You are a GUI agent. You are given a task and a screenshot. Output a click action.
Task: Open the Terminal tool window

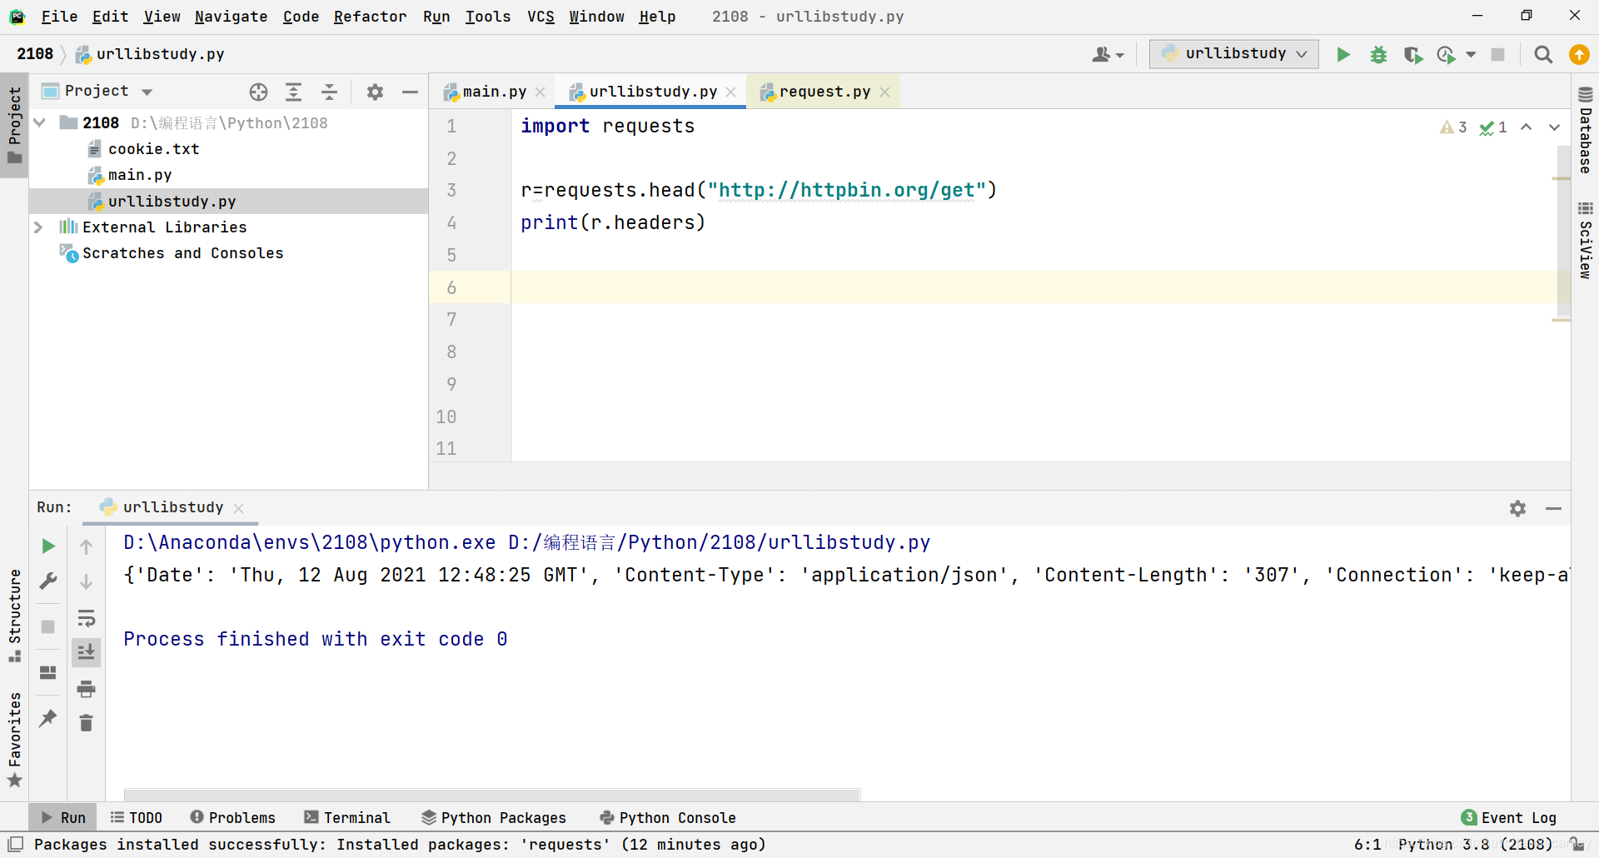[347, 818]
